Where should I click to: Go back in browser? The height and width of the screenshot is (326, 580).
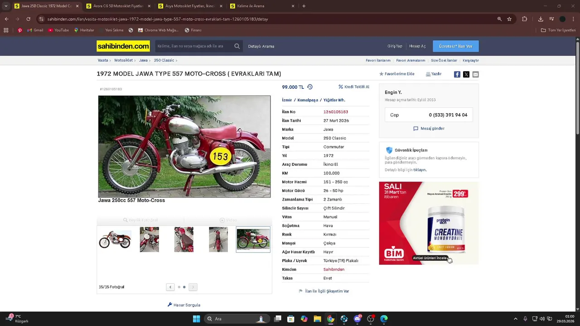(6, 19)
